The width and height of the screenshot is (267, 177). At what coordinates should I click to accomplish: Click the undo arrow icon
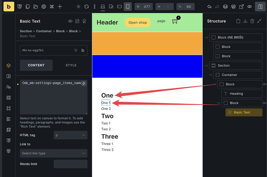209,7
